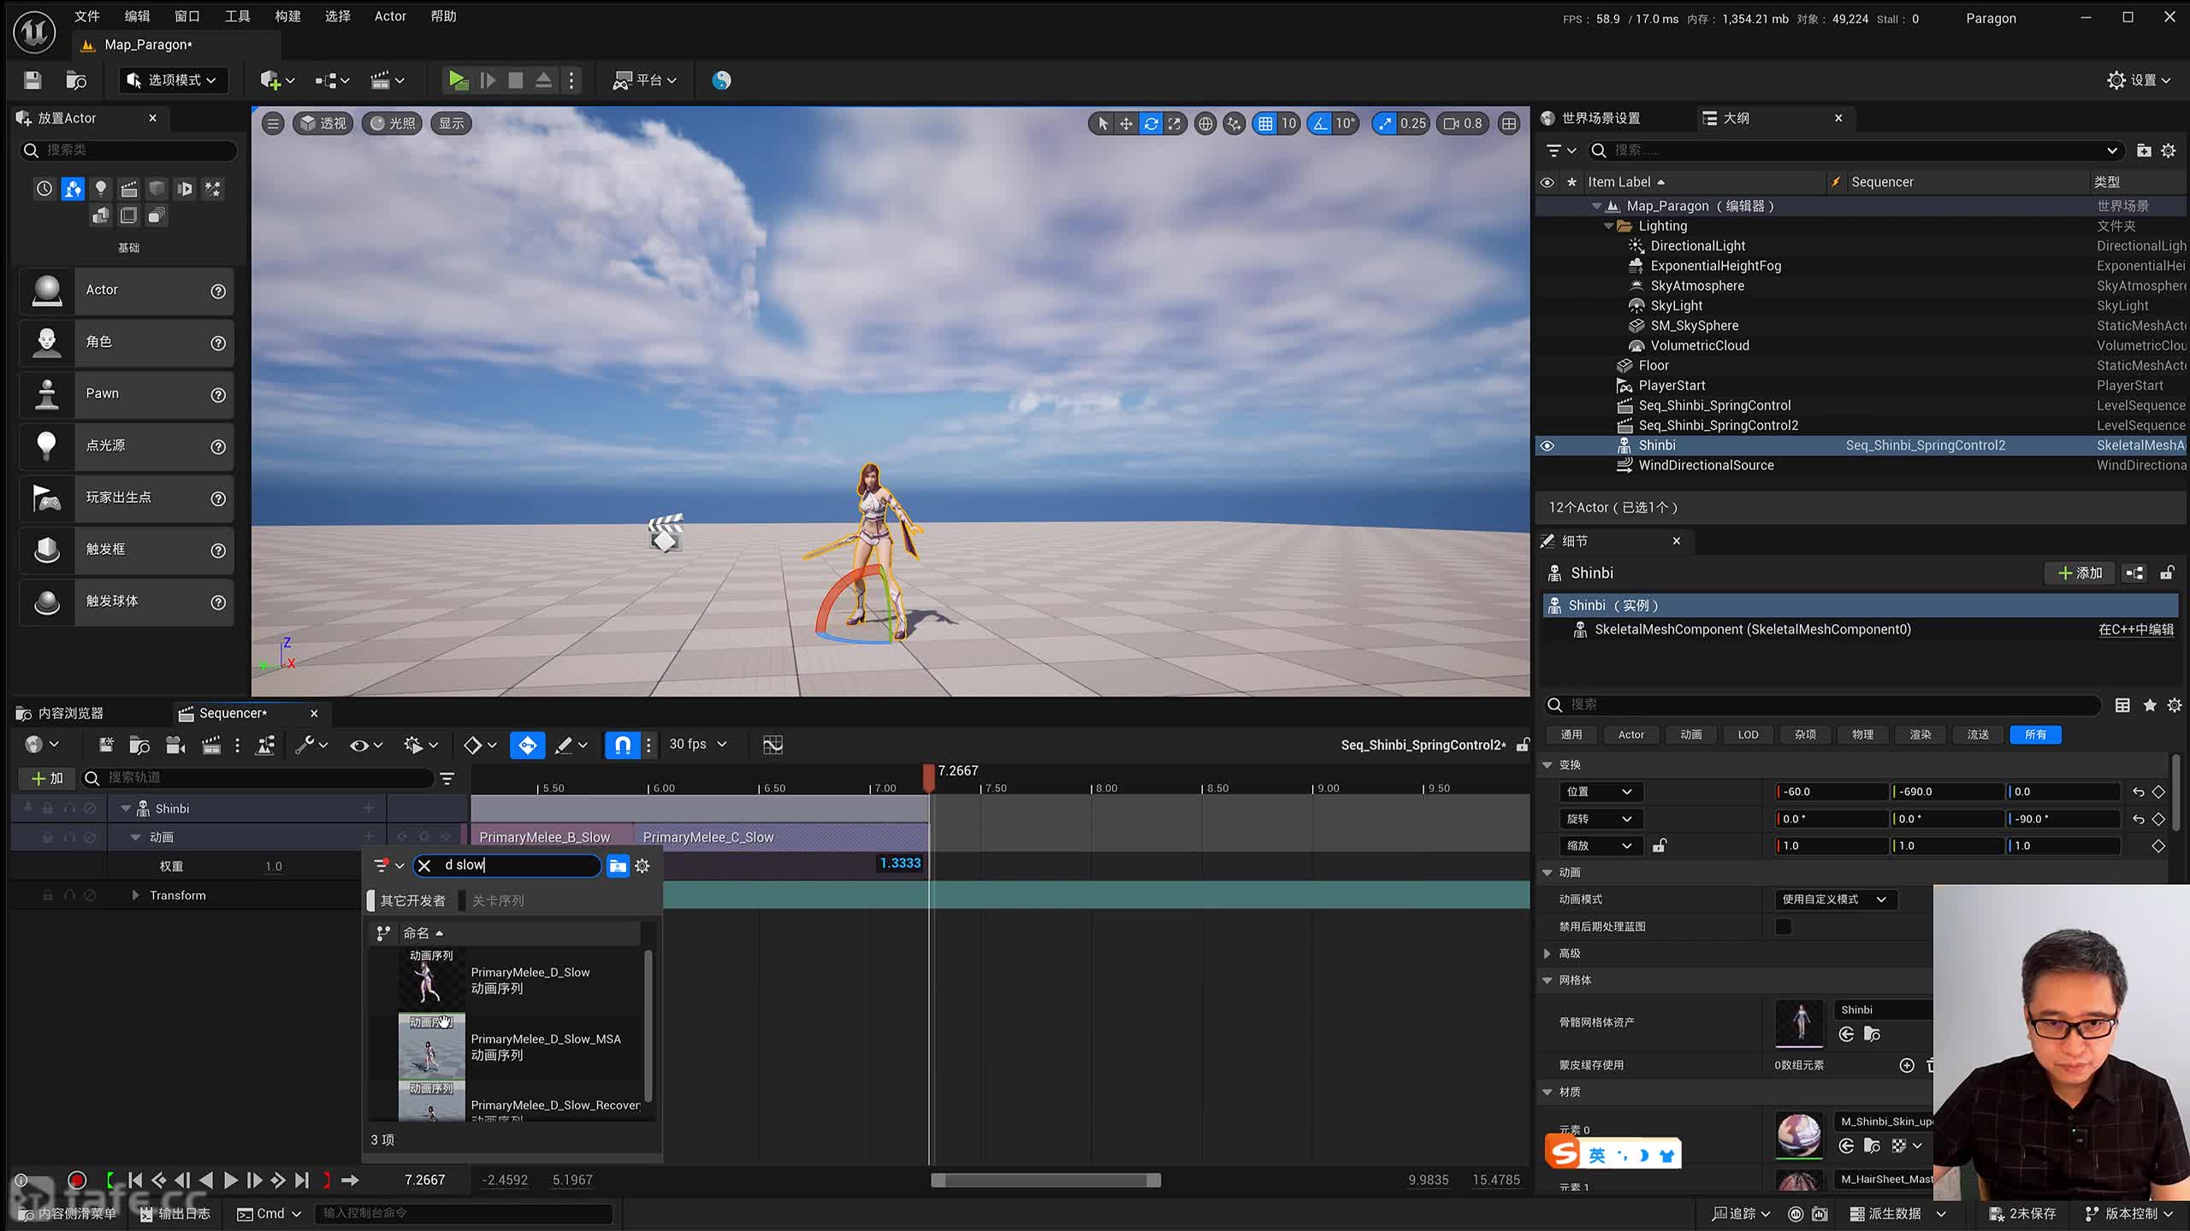Click the 在C++中编辑 link
2190x1231 pixels.
click(2135, 630)
